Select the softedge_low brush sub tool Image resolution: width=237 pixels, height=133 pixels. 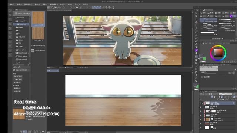(227, 20)
